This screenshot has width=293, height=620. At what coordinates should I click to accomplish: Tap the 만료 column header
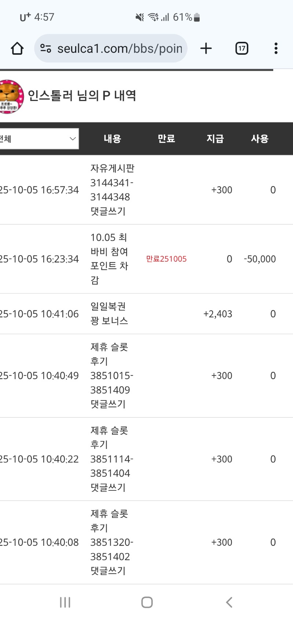(166, 139)
